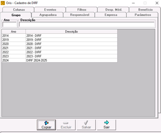Select the '2020 - DIRF' description cell
This screenshot has width=161, height=133.
click(x=72, y=44)
